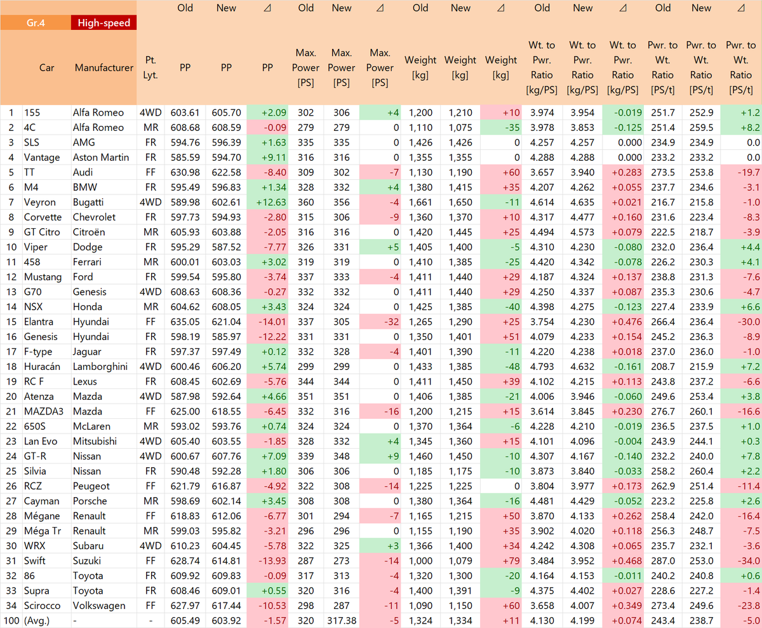Select the 'Huracán' car cell
Image resolution: width=762 pixels, height=628 pixels.
47,366
